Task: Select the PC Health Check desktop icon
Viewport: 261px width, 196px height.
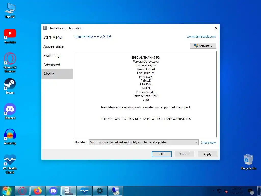Action: 10,164
